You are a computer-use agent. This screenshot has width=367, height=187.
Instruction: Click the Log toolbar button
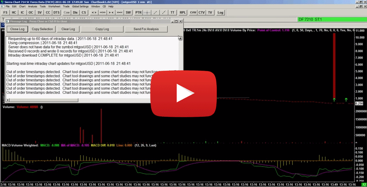point(220,12)
